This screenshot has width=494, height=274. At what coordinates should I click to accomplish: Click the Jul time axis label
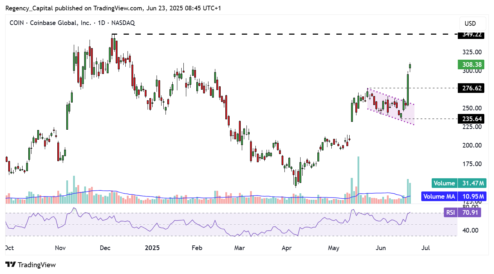point(426,248)
